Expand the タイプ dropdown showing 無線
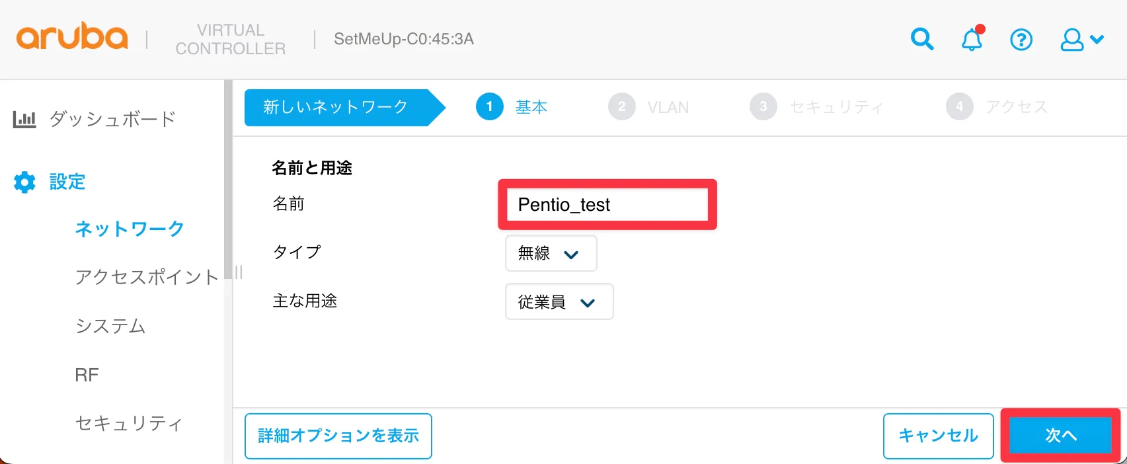This screenshot has height=464, width=1127. pyautogui.click(x=551, y=253)
